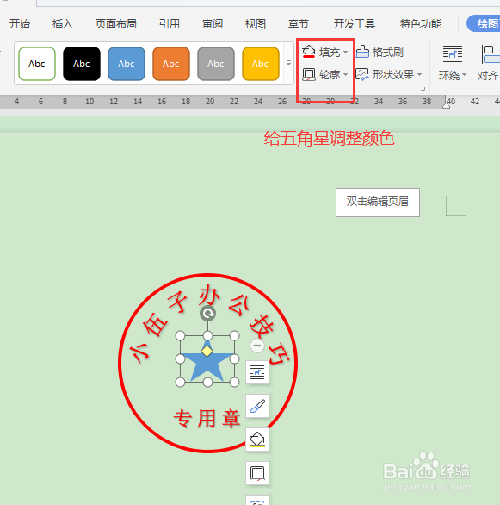Click the 对齐 align icon
This screenshot has height=505, width=500.
490,54
